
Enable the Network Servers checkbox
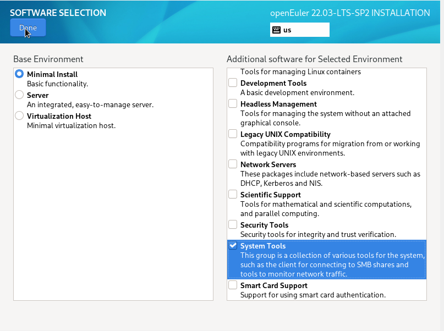click(233, 164)
